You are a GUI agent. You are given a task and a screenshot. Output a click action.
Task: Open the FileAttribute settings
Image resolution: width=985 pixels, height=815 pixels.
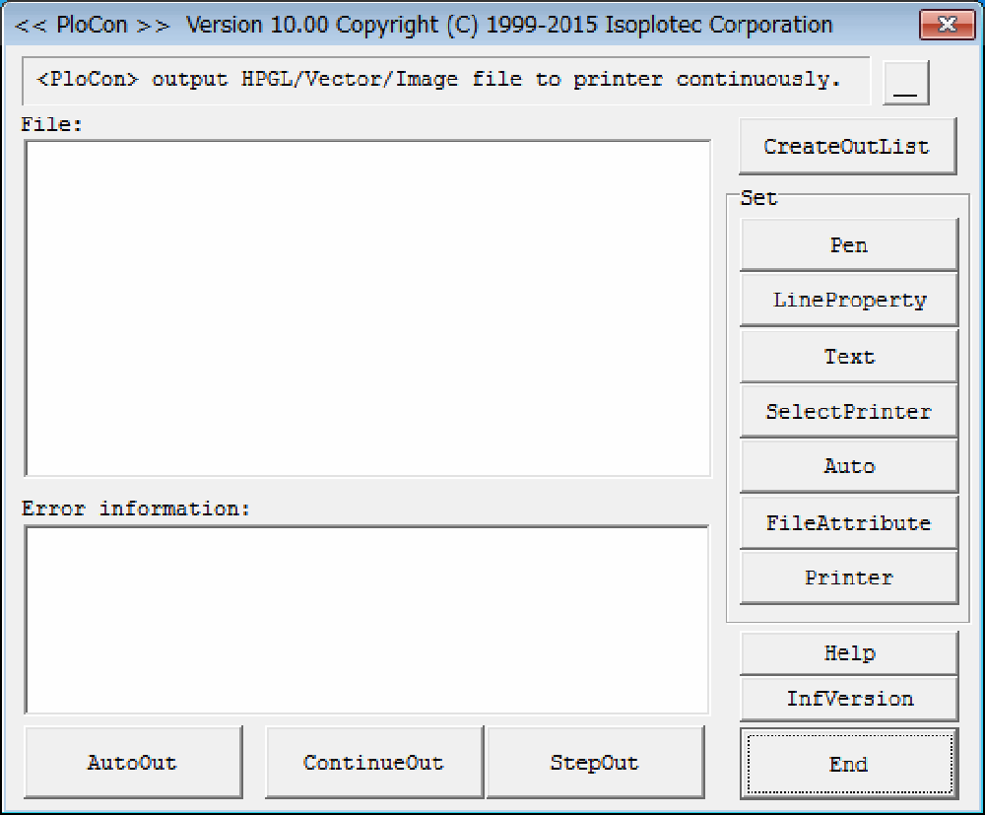pyautogui.click(x=849, y=522)
